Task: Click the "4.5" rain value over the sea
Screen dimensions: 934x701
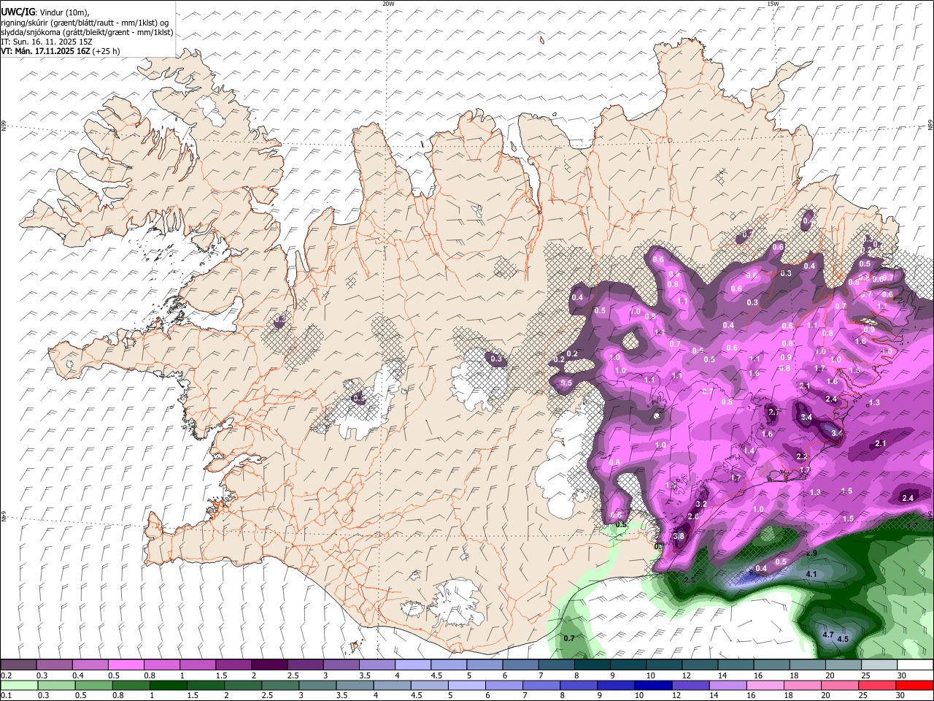Action: pyautogui.click(x=843, y=639)
